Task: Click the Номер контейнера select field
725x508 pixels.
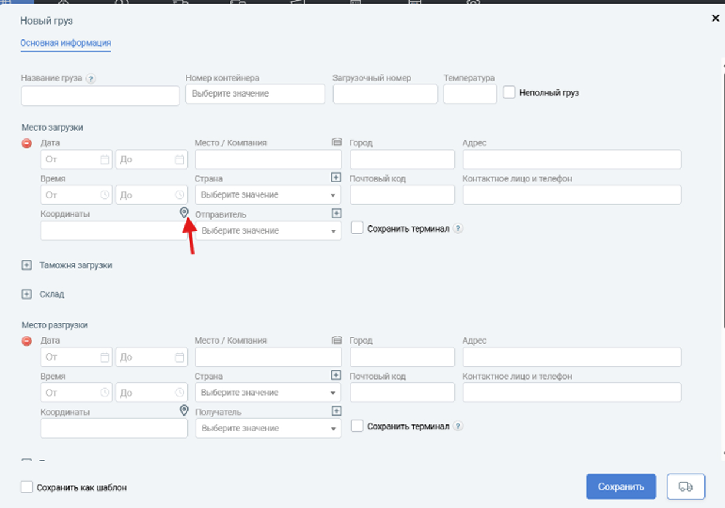Action: [x=255, y=94]
